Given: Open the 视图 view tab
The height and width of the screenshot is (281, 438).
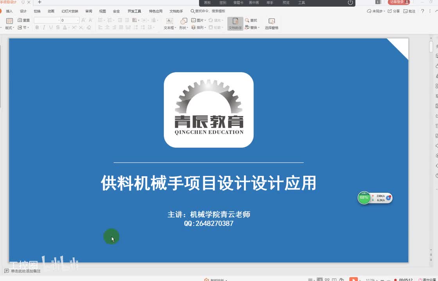Looking at the screenshot, I should pyautogui.click(x=102, y=11).
